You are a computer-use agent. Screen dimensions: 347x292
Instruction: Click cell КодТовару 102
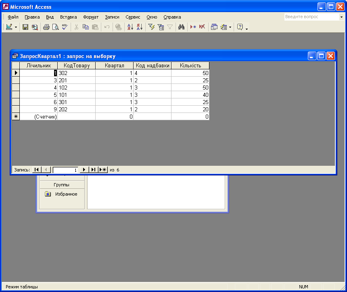pyautogui.click(x=77, y=88)
